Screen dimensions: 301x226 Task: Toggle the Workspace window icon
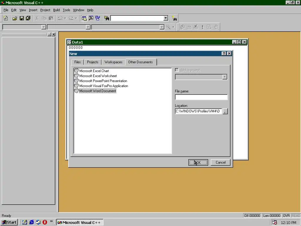tap(84, 18)
